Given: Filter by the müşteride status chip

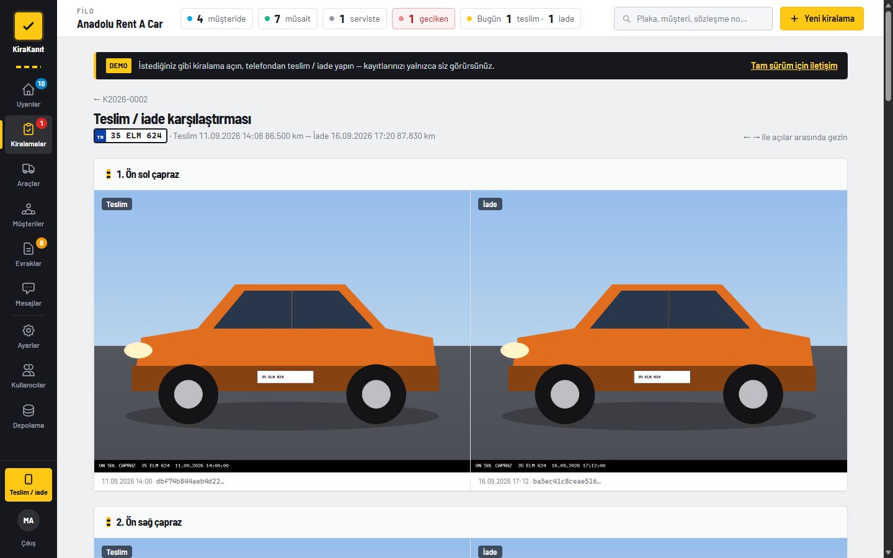Looking at the screenshot, I should pos(216,19).
